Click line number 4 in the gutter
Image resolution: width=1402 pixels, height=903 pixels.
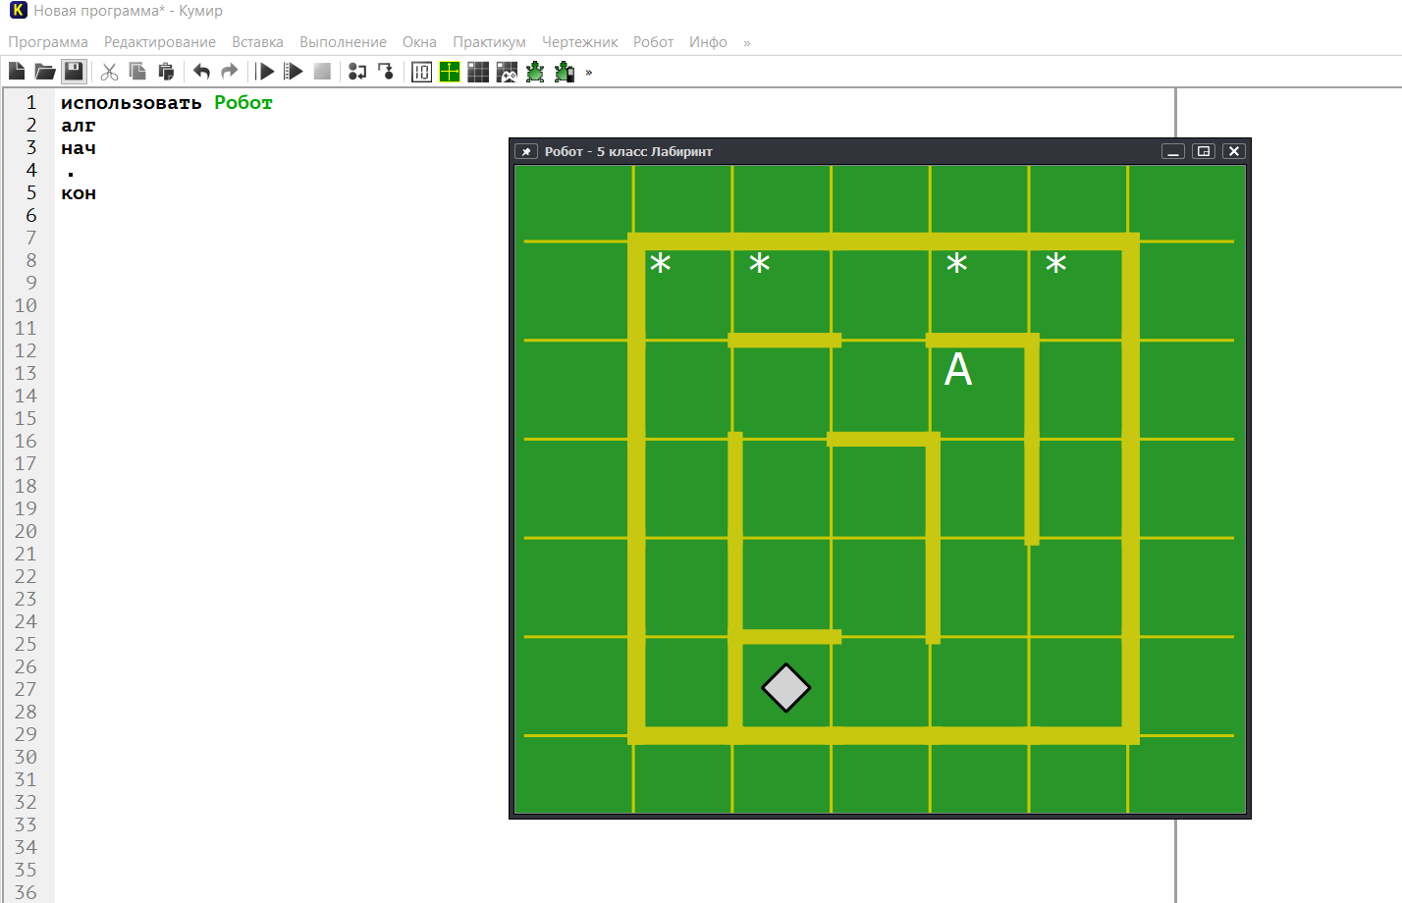pyautogui.click(x=31, y=170)
